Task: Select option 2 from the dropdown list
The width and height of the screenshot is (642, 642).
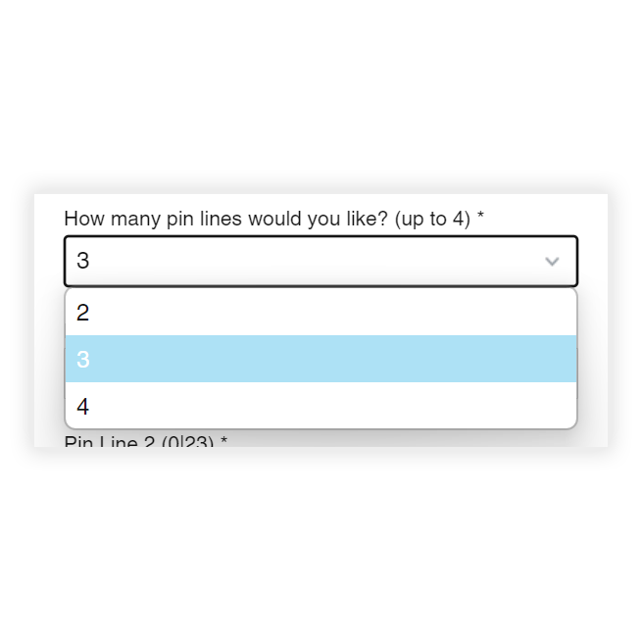Action: pos(321,313)
